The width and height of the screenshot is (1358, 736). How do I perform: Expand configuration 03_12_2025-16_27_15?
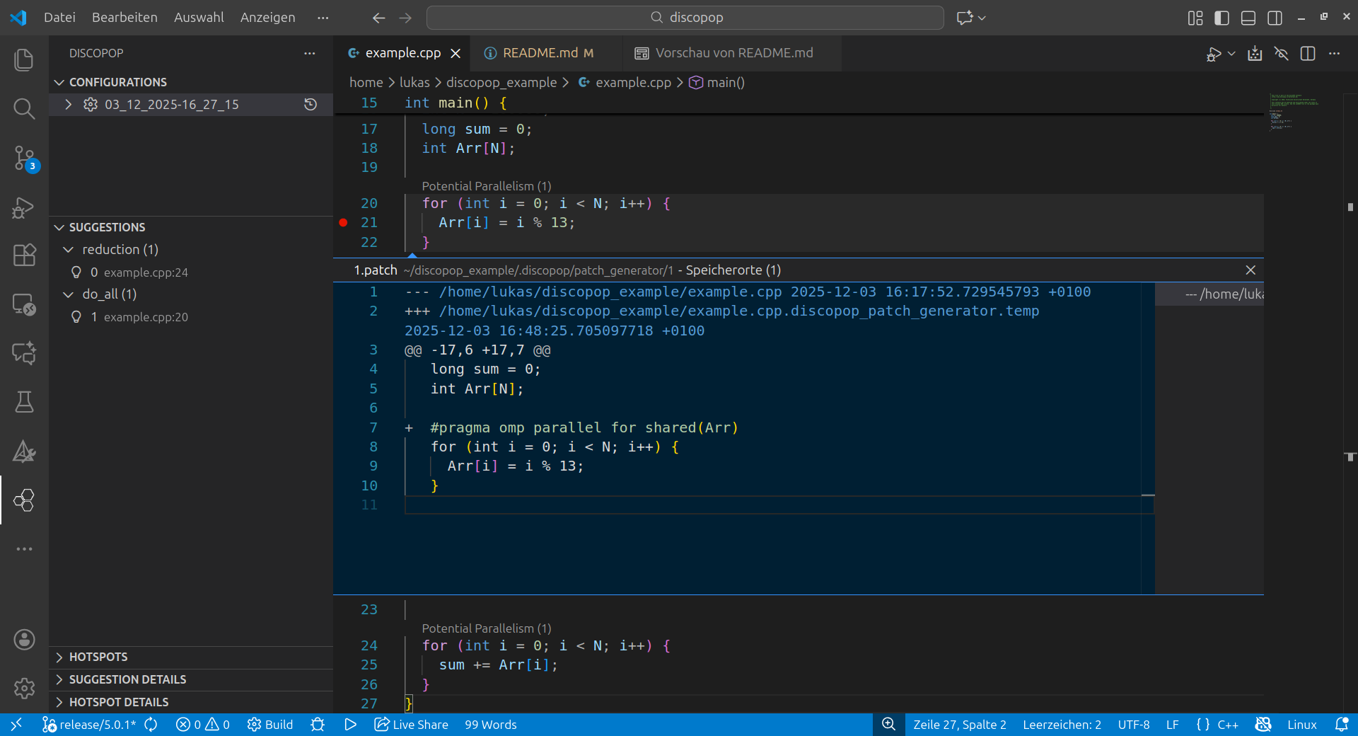click(x=69, y=104)
